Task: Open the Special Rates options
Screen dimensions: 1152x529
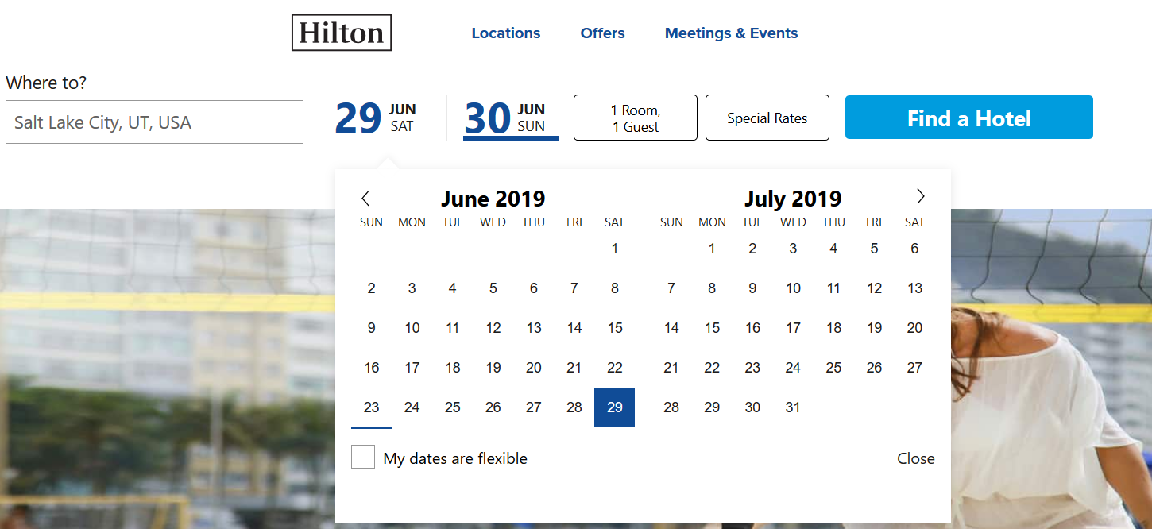Action: [x=767, y=118]
